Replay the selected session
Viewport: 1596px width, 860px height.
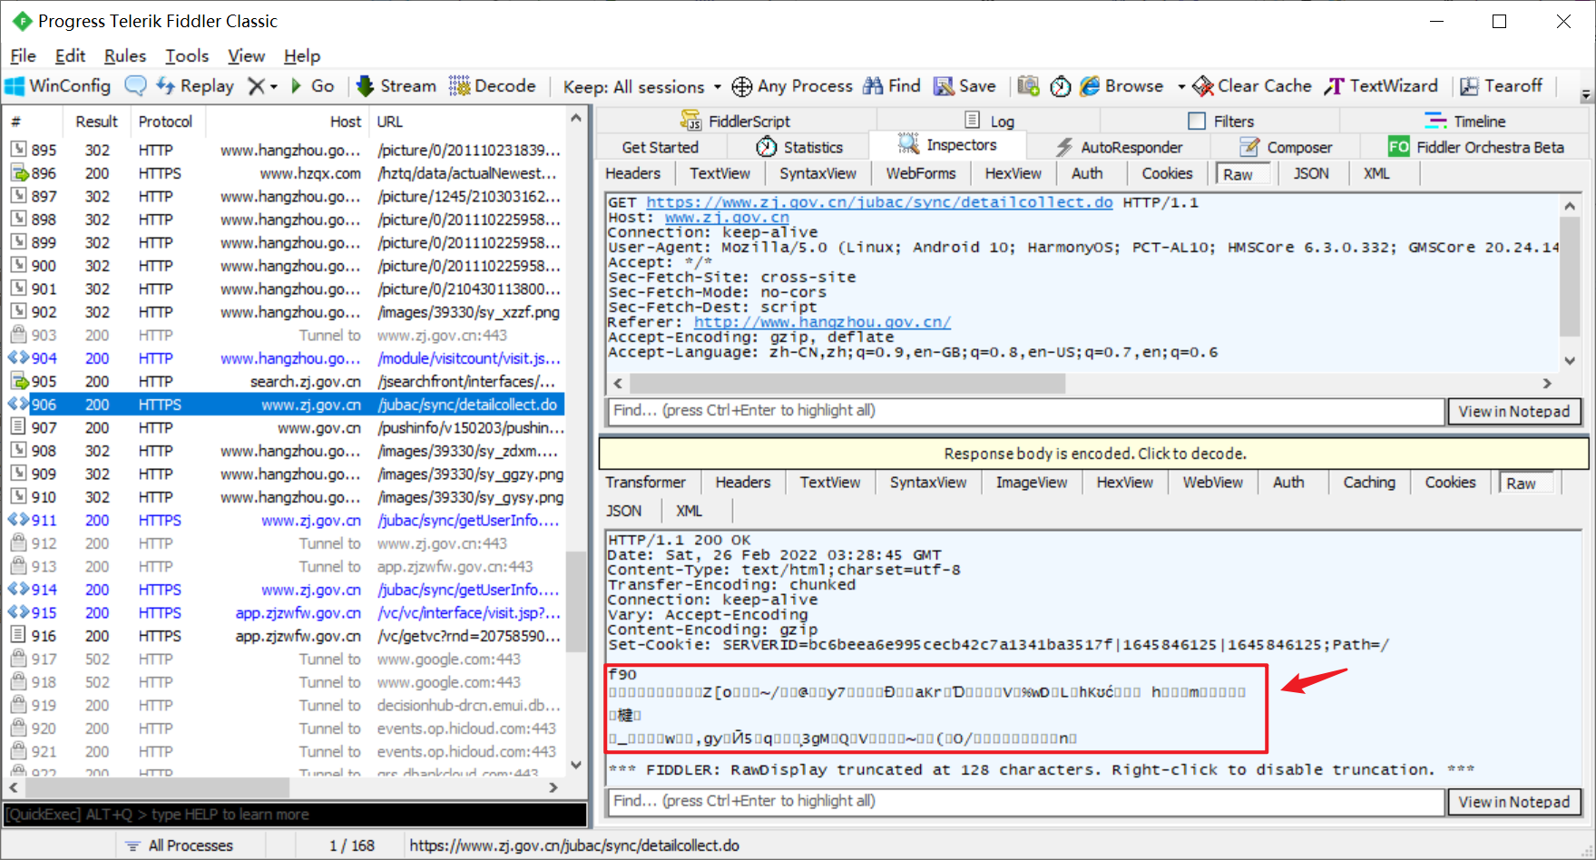click(195, 86)
